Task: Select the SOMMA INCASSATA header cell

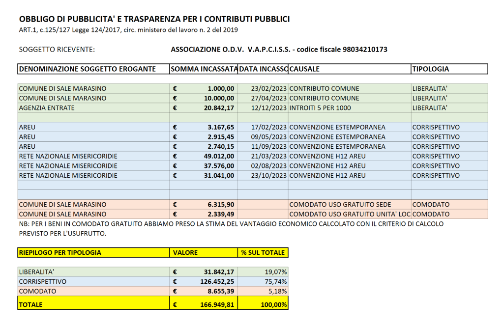Action: click(x=204, y=69)
